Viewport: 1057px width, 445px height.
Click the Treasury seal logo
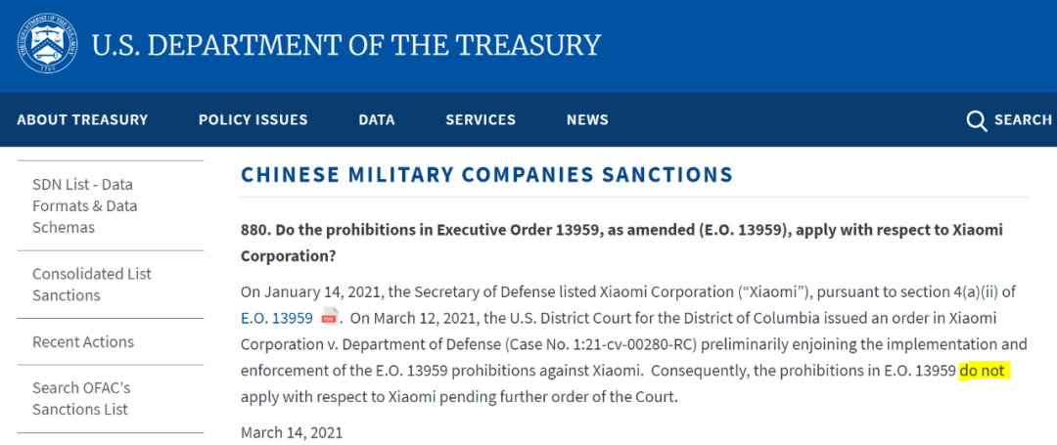[x=47, y=45]
